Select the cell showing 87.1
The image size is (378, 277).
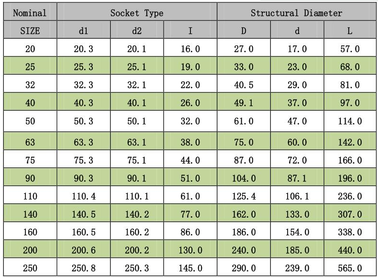pyautogui.click(x=297, y=177)
